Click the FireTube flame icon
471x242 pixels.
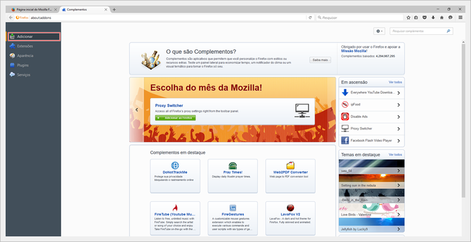pyautogui.click(x=175, y=208)
